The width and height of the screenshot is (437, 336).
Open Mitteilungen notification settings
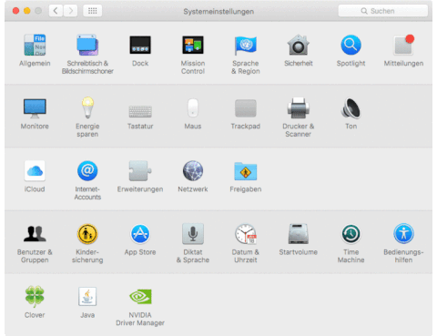(403, 45)
